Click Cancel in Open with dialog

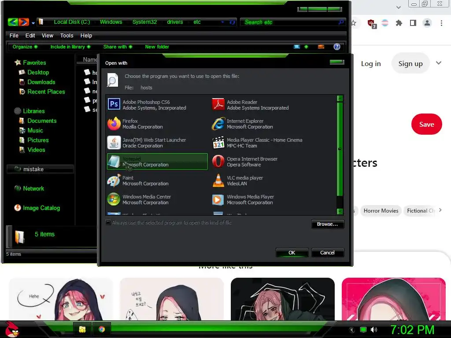(327, 253)
